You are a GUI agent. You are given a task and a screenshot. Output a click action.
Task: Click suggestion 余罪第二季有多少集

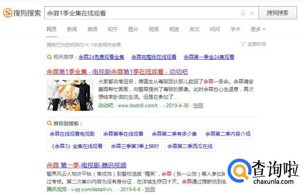(x=174, y=134)
